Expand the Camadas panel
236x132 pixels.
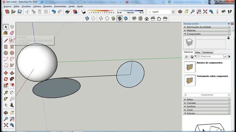pos(207,103)
